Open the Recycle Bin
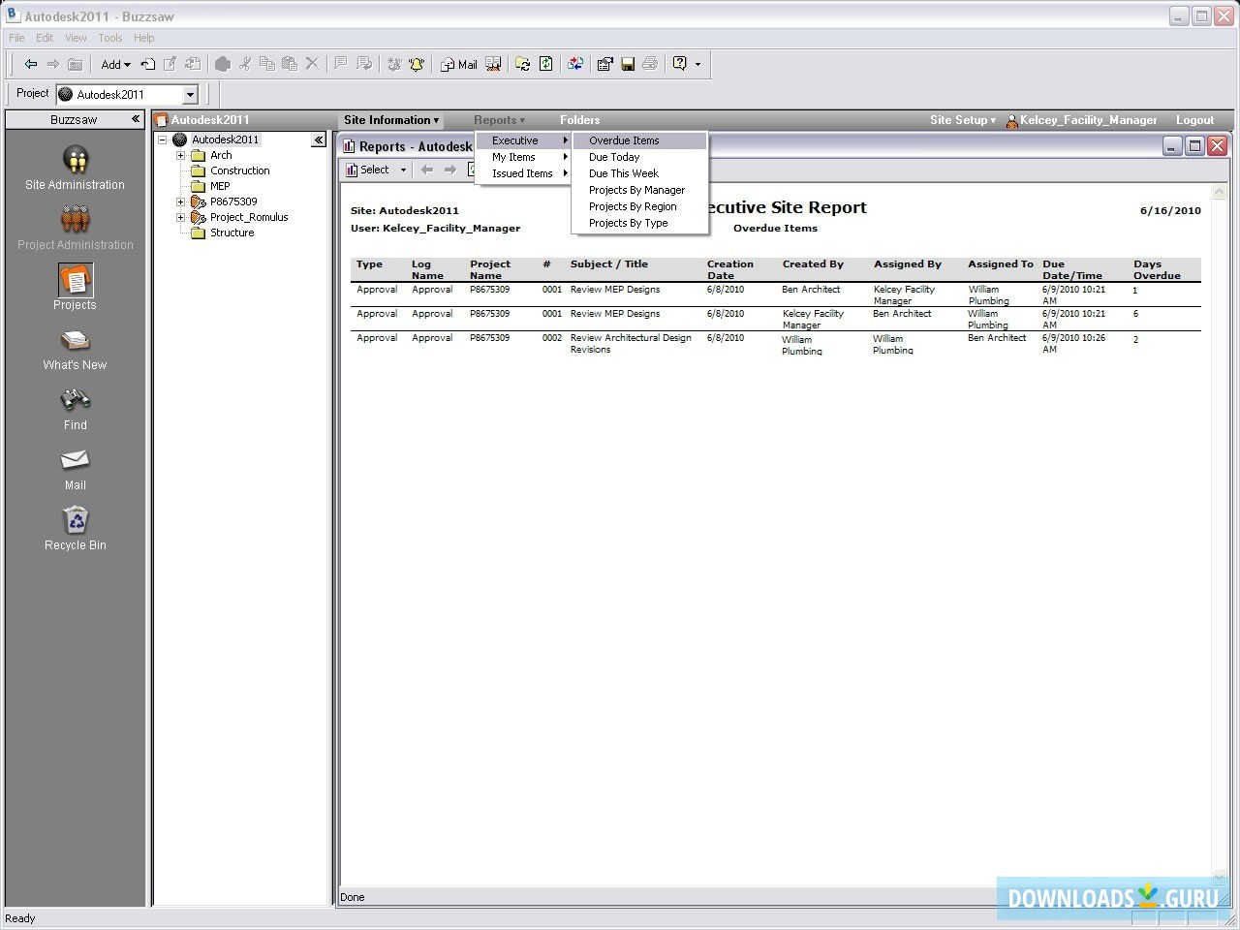 pyautogui.click(x=76, y=521)
